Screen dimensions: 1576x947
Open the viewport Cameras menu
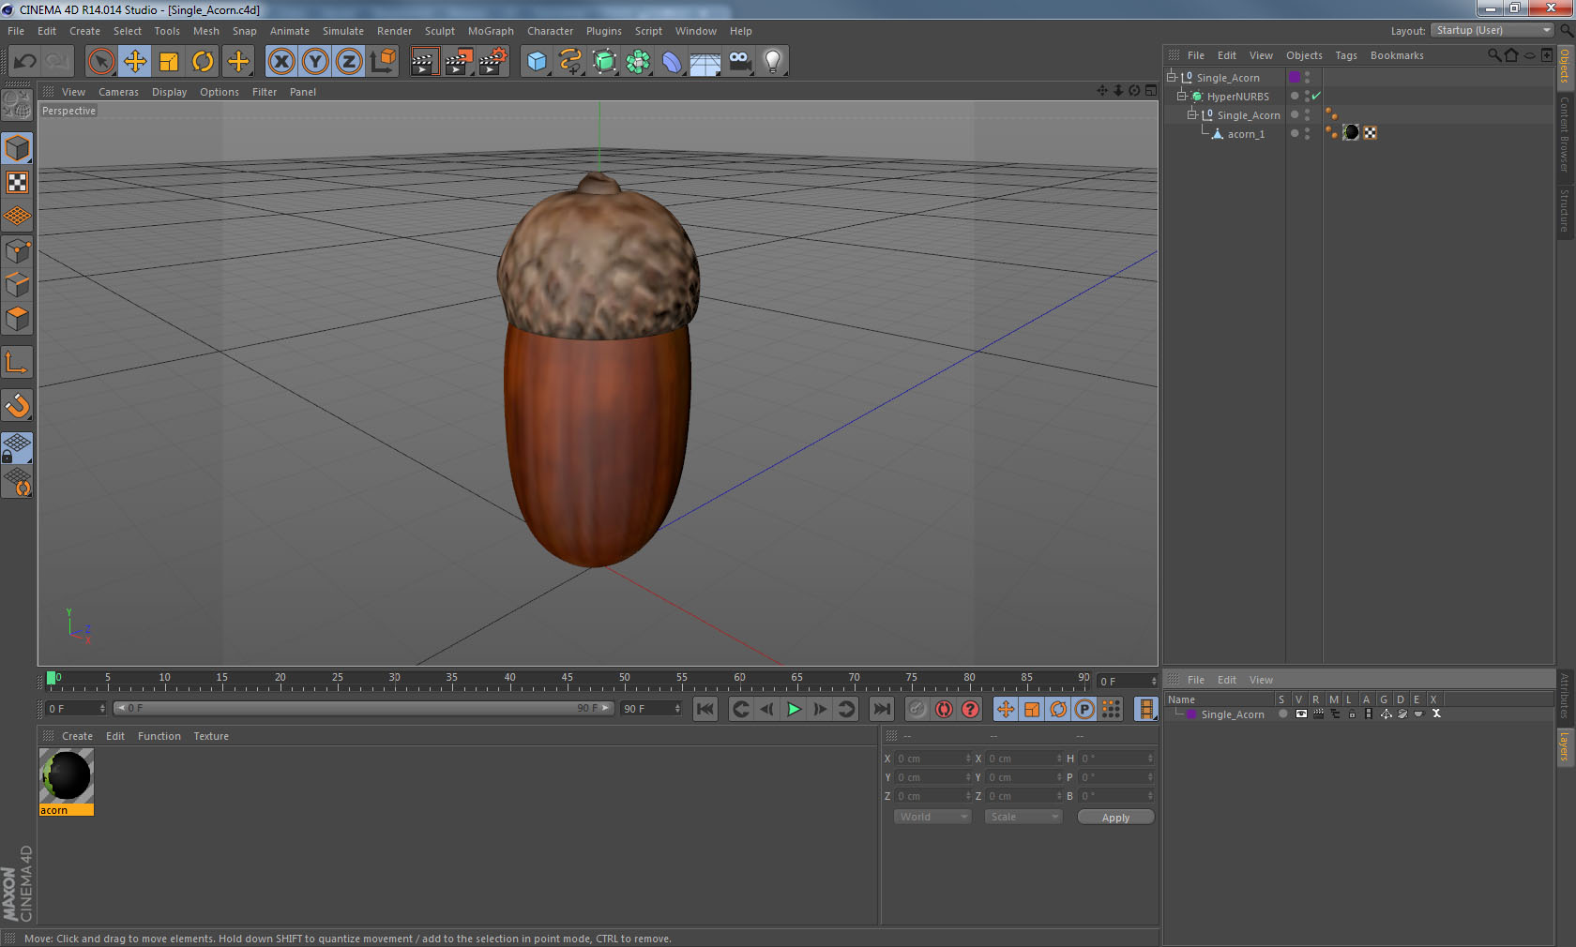point(118,92)
